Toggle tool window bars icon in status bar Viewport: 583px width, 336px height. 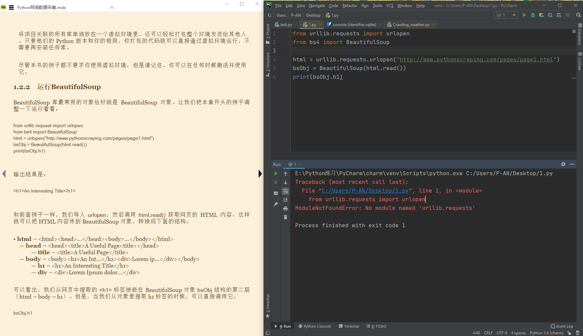[x=268, y=333]
